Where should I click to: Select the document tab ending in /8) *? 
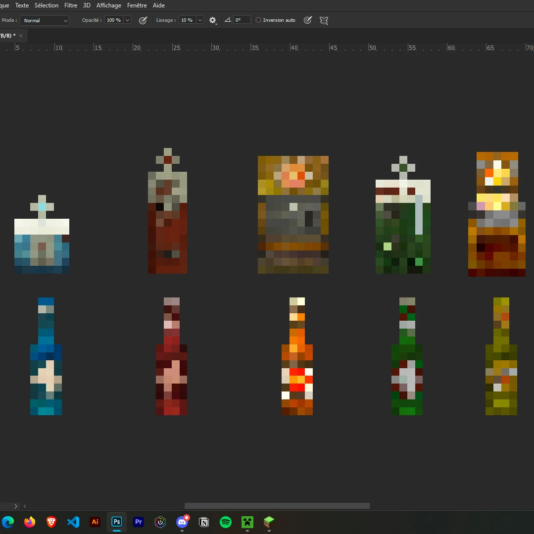(8, 36)
